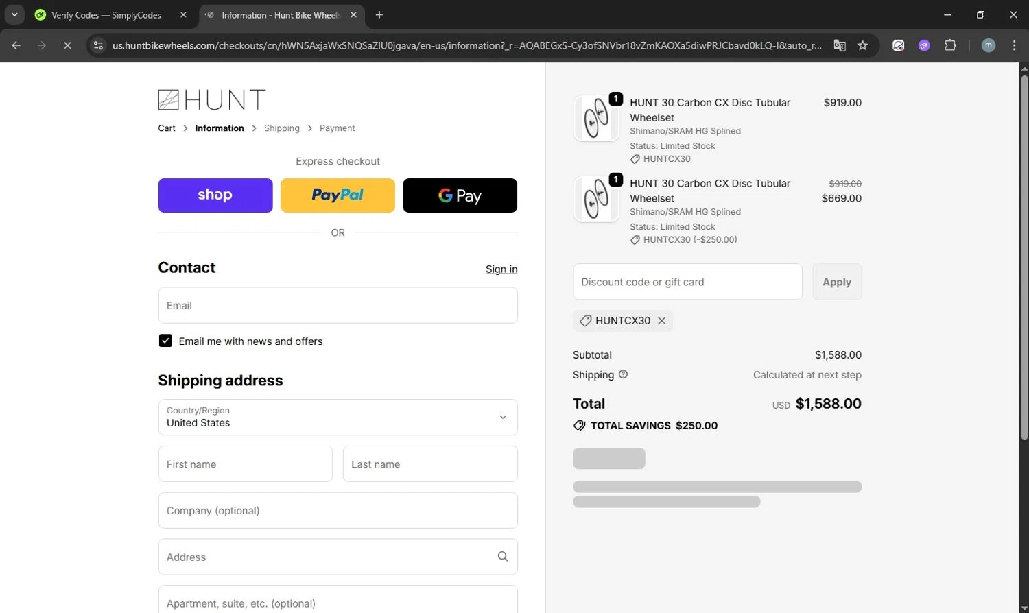1029x613 pixels.
Task: Open the Extensions puzzle menu
Action: [950, 45]
